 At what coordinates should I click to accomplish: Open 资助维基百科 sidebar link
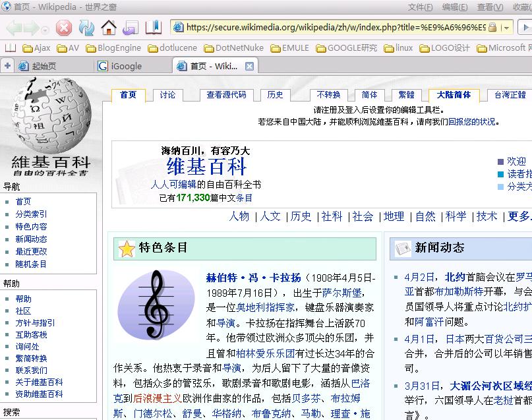click(39, 394)
